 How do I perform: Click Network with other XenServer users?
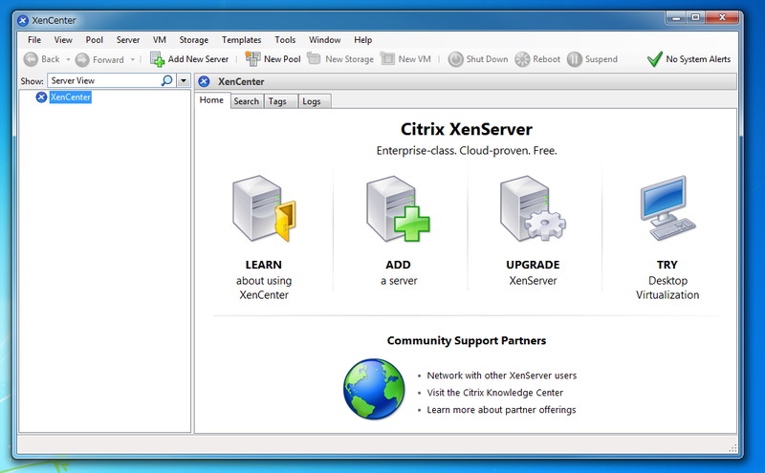[x=501, y=376]
